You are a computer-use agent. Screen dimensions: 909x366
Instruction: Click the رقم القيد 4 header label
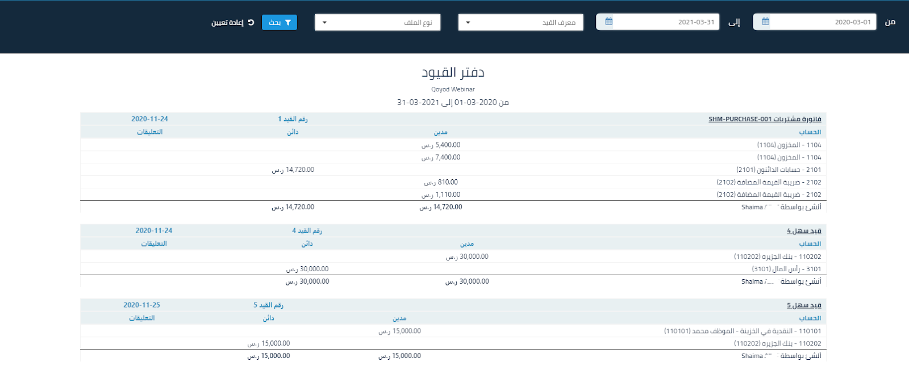click(307, 231)
